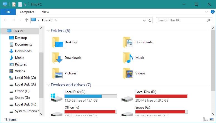Select the Office (F:) drive icon in content

click(x=57, y=114)
